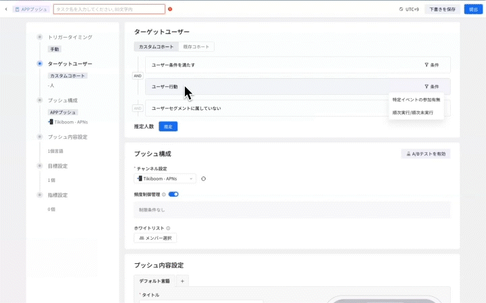Go to トリガータイミング step in sidebar
The image size is (486, 303).
tap(70, 37)
